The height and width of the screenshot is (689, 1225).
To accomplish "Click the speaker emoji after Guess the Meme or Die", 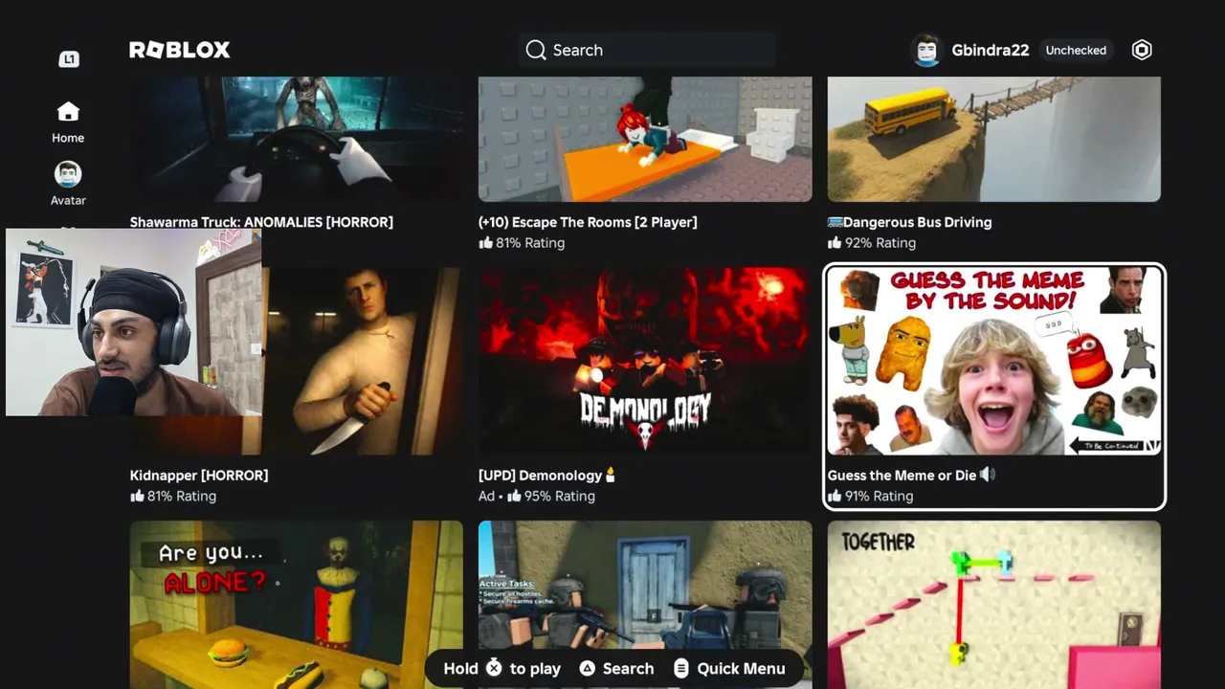I will [x=988, y=475].
